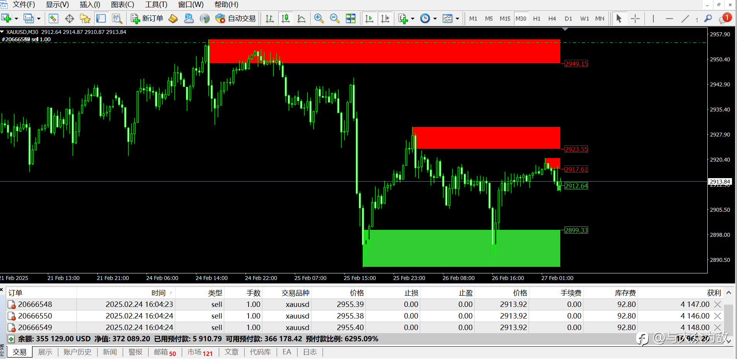Tile chart windows with the grid icon

click(350, 19)
